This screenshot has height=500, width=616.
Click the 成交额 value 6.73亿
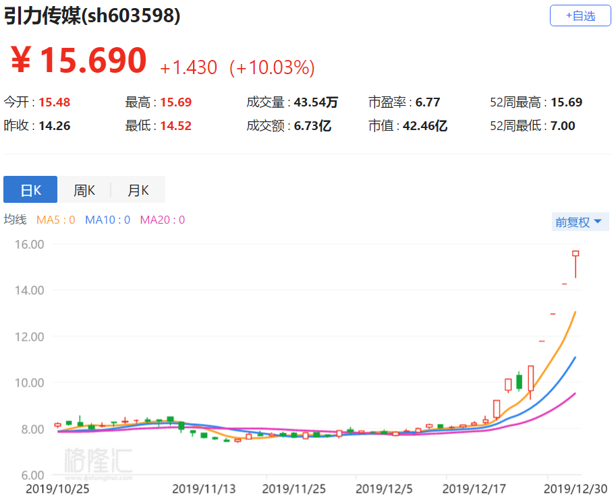click(x=312, y=126)
